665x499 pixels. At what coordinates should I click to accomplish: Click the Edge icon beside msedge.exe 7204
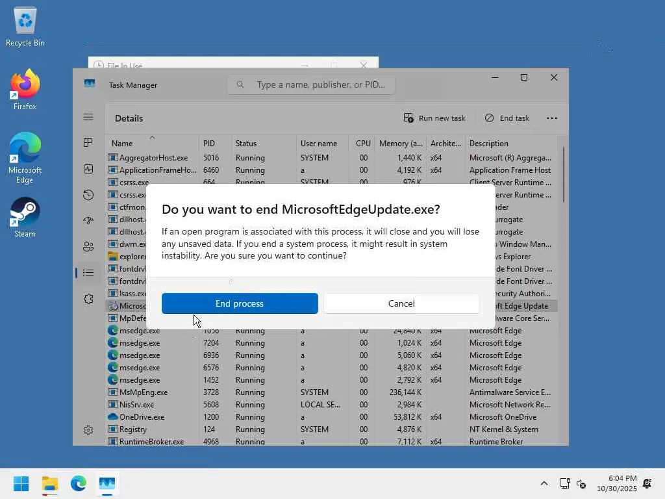click(x=113, y=342)
